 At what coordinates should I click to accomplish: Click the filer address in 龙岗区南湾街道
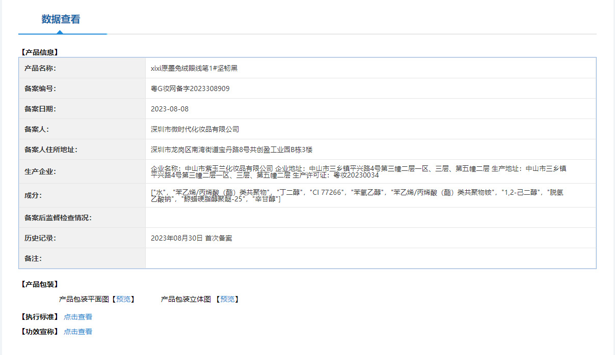231,150
